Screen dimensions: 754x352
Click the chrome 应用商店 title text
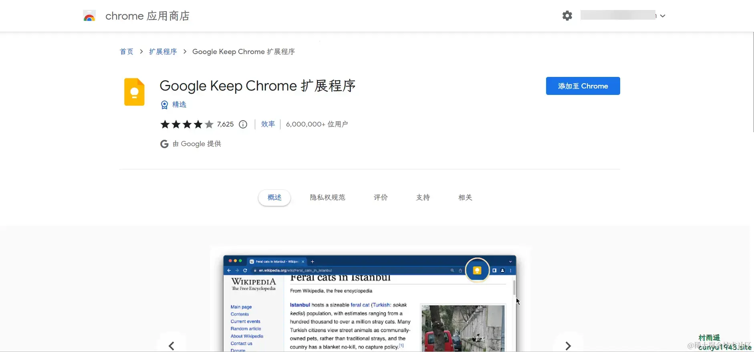pyautogui.click(x=147, y=16)
